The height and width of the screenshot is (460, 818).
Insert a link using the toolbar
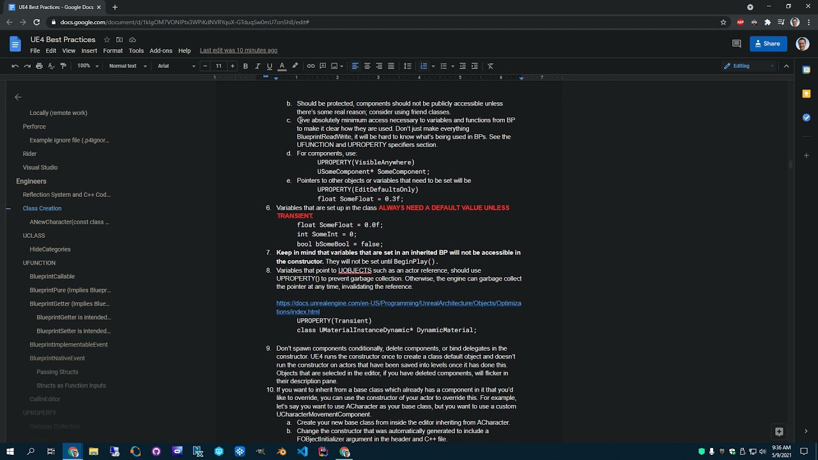coord(311,66)
